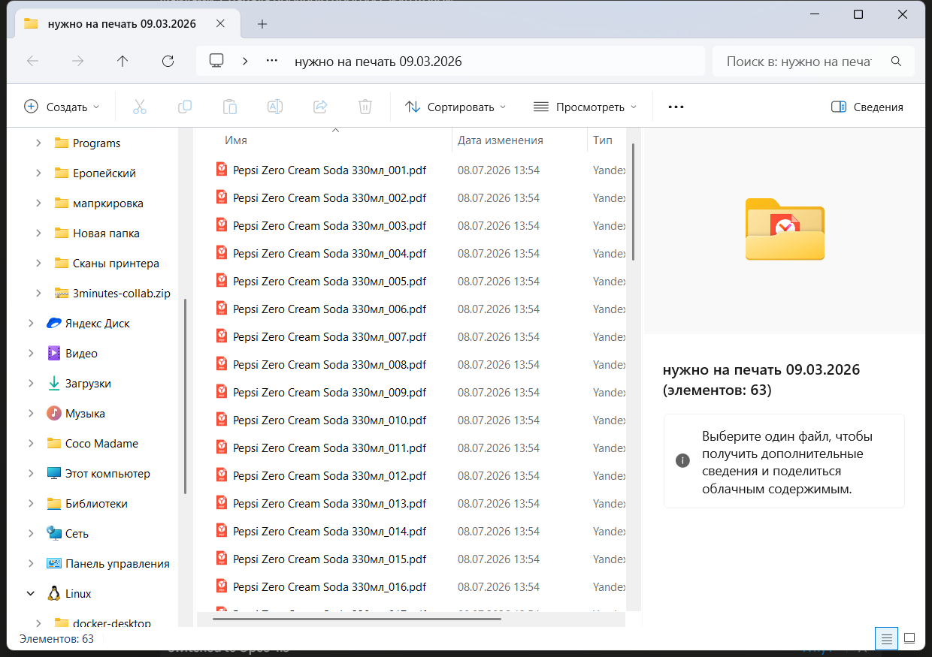Click the Share icon in toolbar
This screenshot has width=932, height=657.
(x=320, y=107)
